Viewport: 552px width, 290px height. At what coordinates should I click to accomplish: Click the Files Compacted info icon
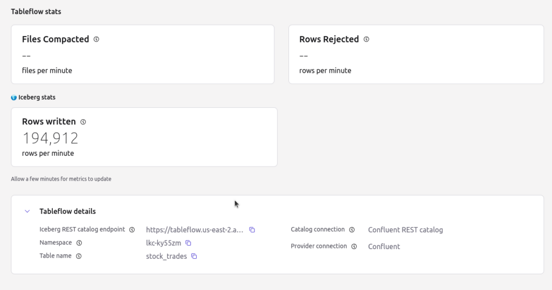(96, 39)
